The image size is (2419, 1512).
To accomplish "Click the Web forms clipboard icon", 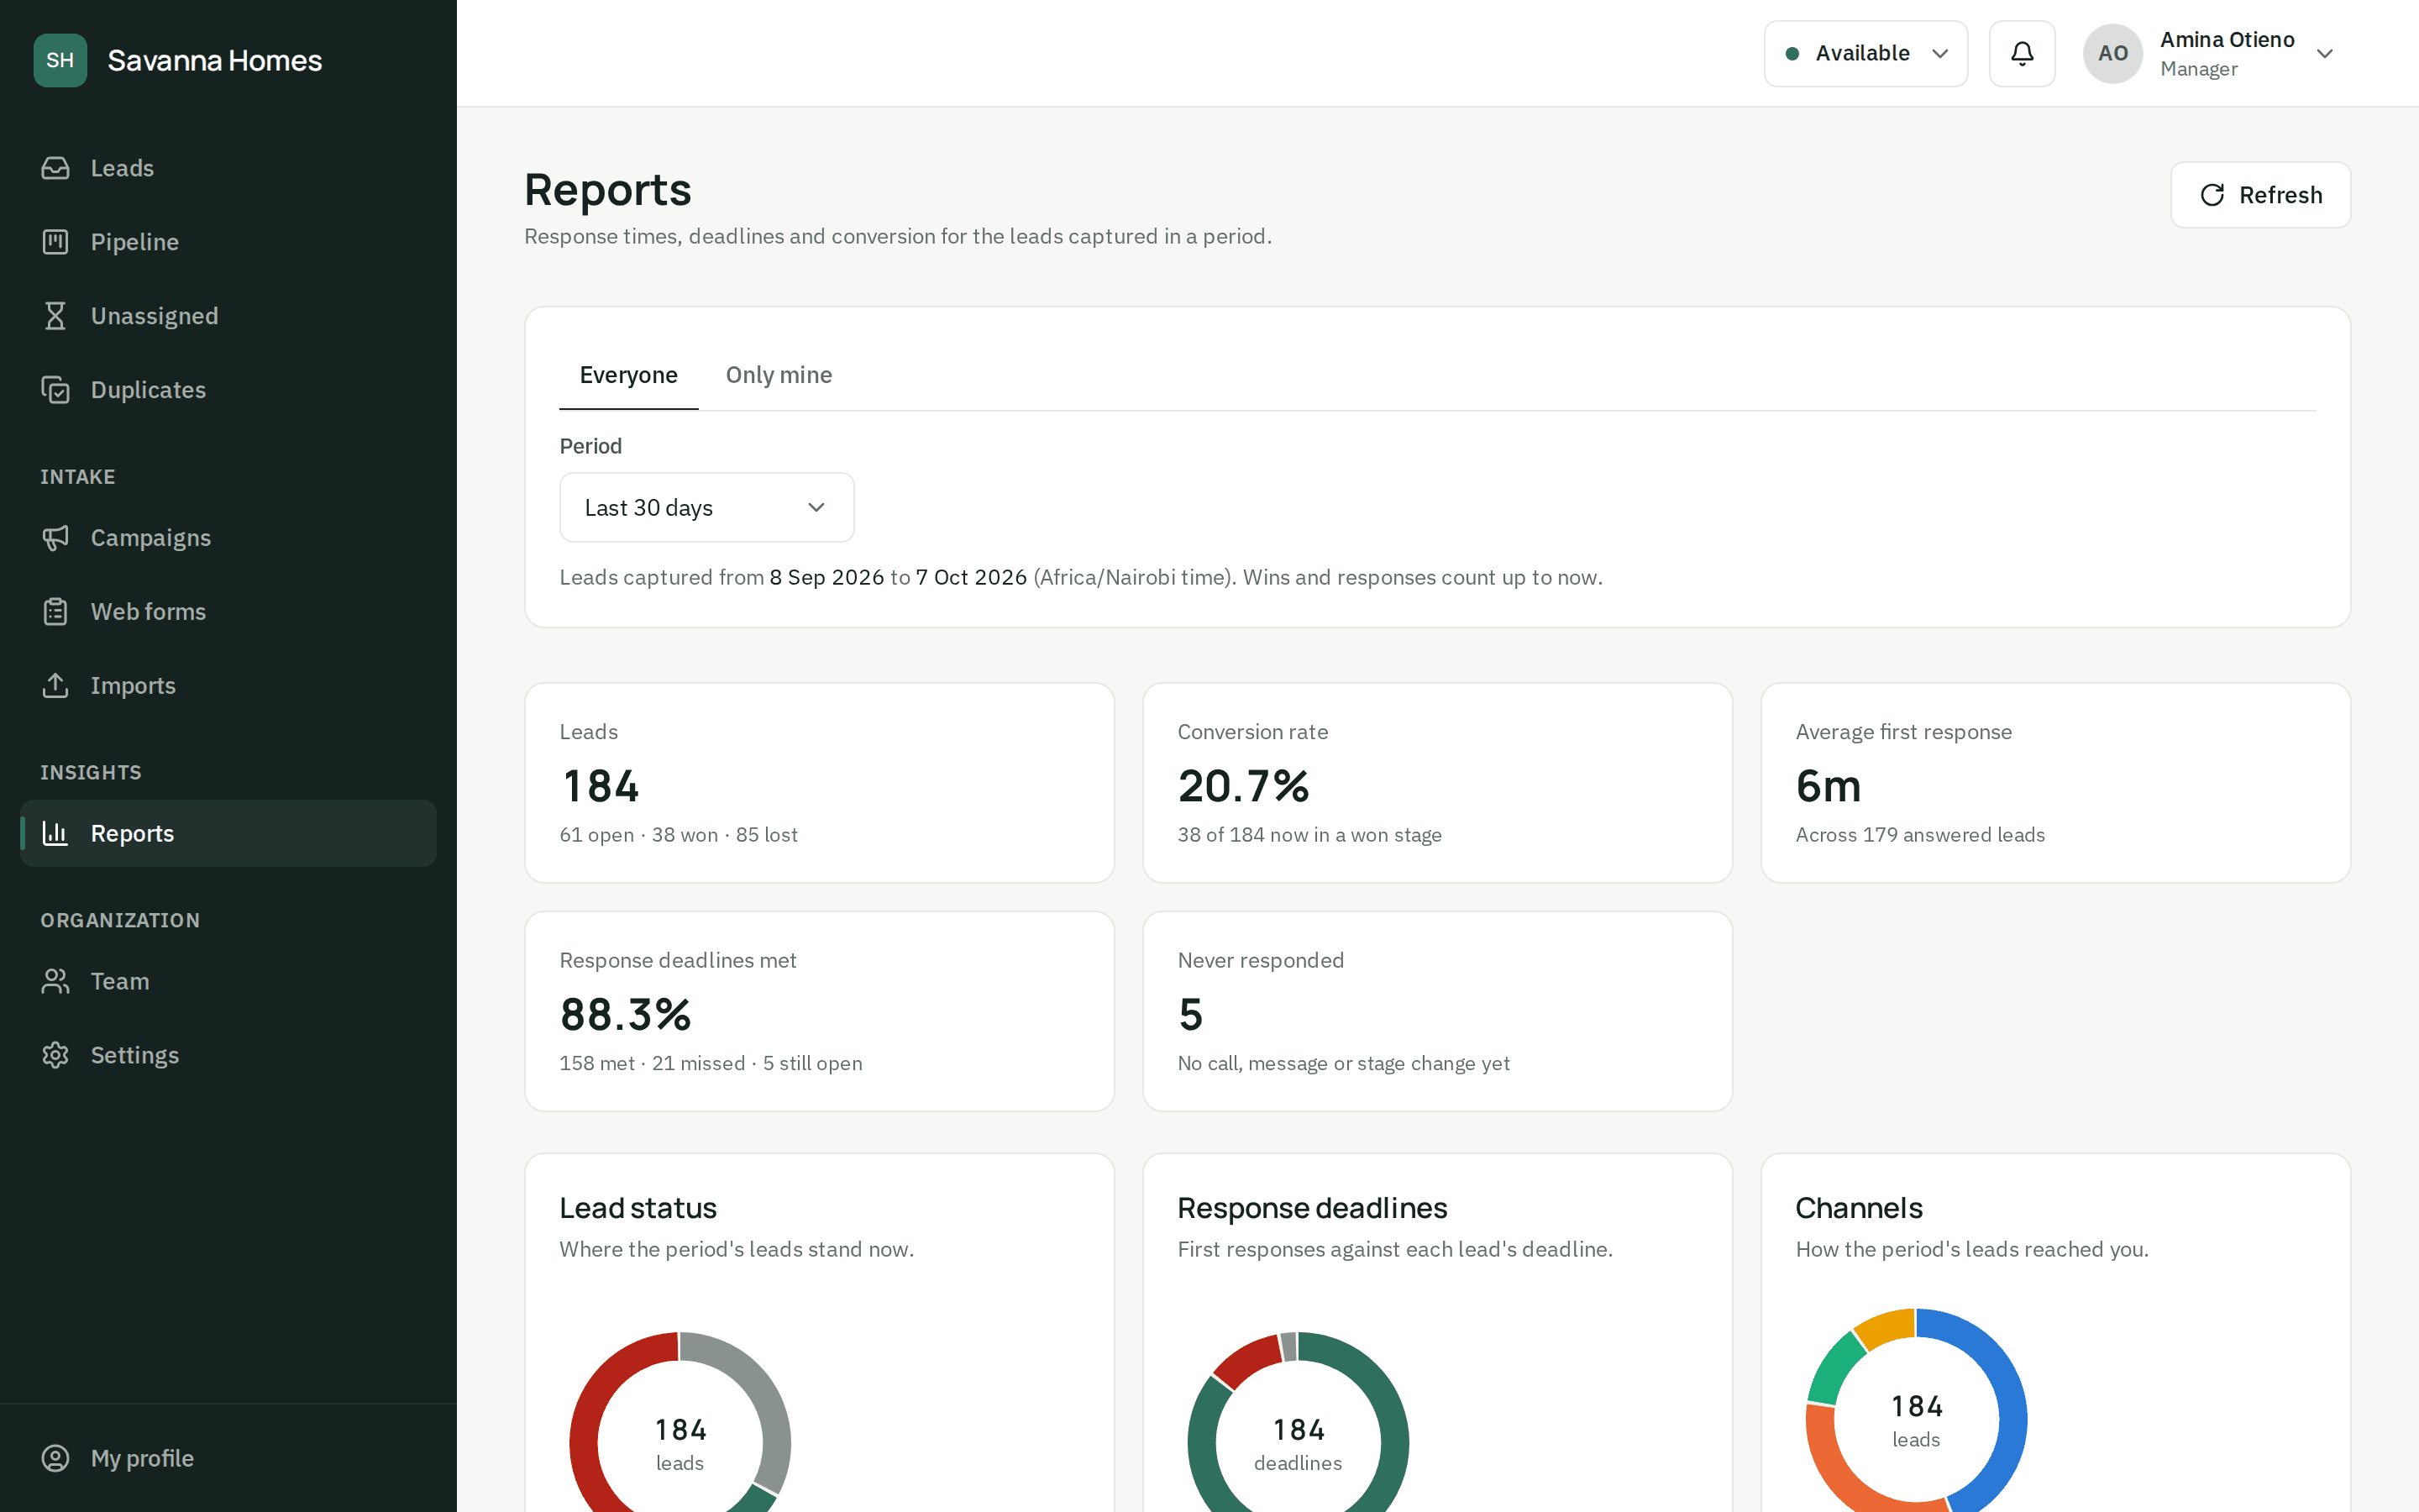I will click(x=55, y=612).
